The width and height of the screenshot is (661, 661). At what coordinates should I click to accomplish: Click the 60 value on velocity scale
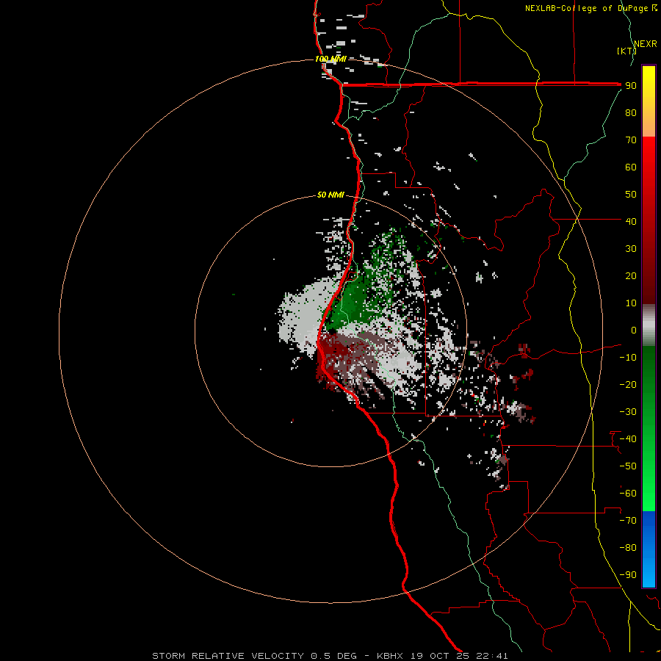pyautogui.click(x=631, y=167)
